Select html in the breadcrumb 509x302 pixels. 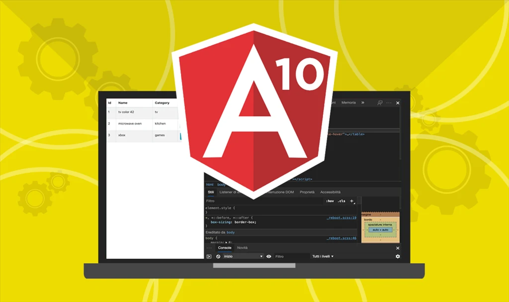tap(210, 185)
